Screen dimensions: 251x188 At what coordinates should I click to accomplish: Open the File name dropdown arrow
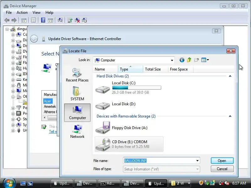(197, 161)
